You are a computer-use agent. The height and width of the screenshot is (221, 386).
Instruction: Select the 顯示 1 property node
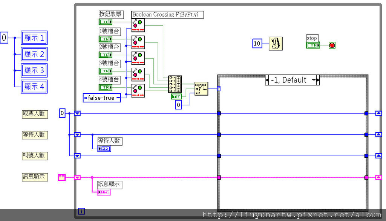click(x=34, y=38)
